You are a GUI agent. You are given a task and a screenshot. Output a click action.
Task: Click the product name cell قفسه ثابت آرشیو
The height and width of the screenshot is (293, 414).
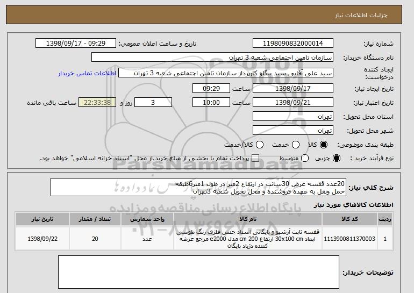[248, 239]
